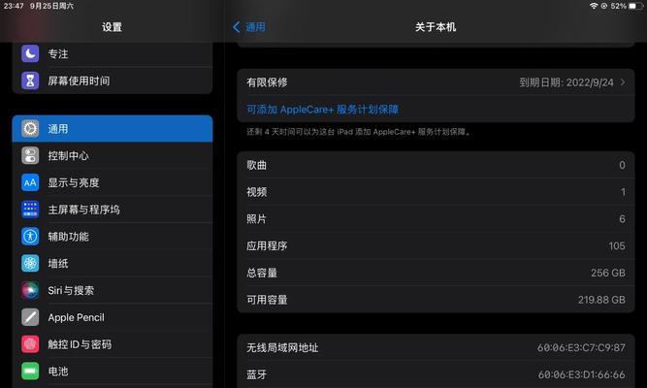This screenshot has height=388, width=647.
Task: Tap the 照片 row
Action: tap(436, 219)
